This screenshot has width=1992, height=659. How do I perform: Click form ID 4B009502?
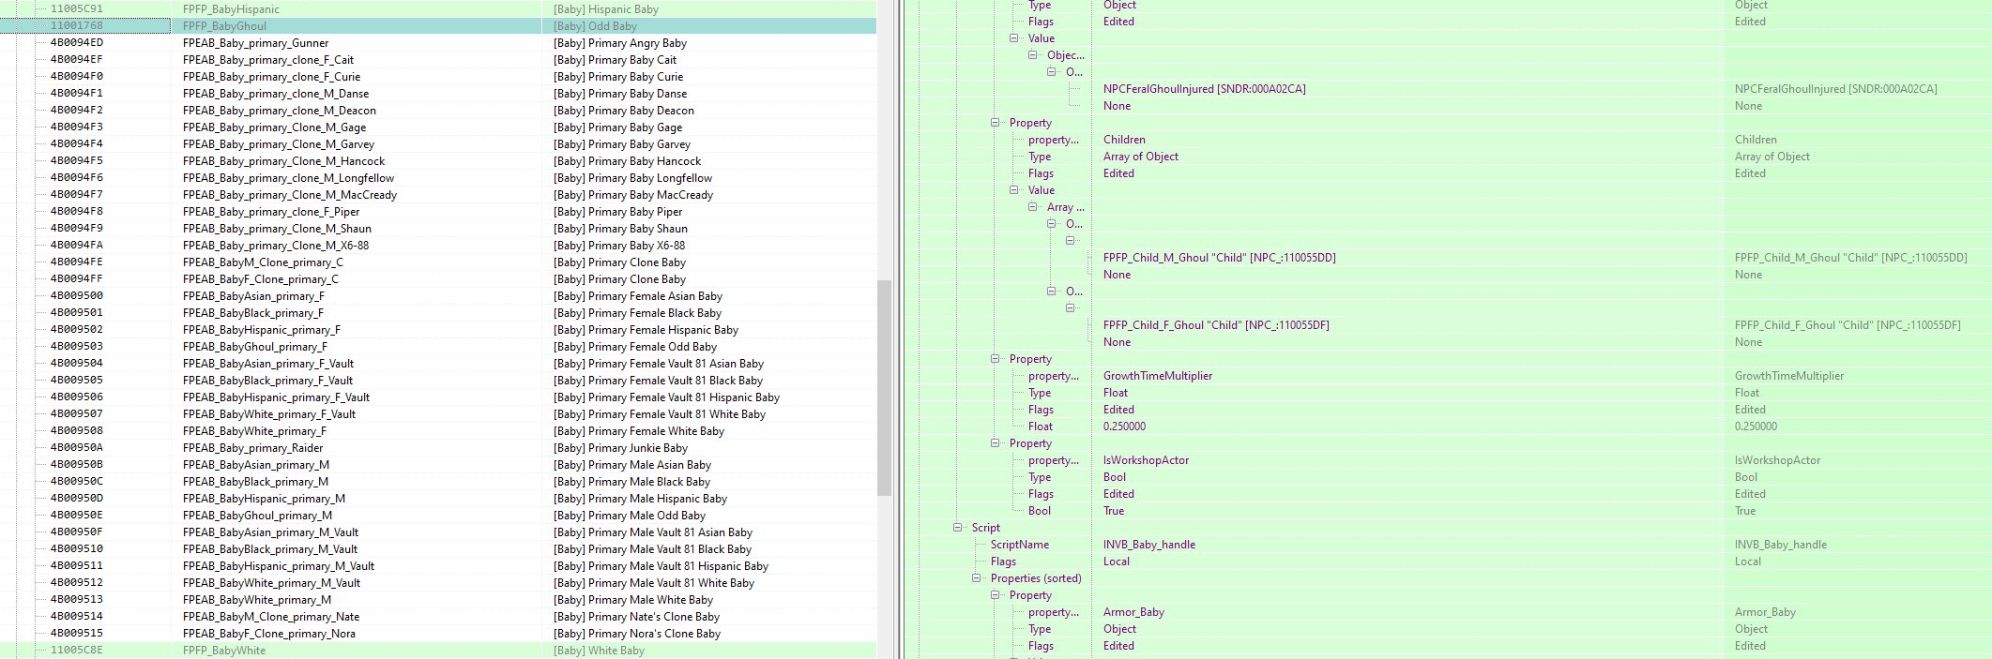pos(77,330)
